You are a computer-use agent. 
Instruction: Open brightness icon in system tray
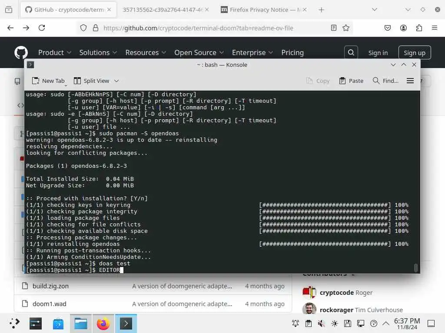click(x=335, y=323)
